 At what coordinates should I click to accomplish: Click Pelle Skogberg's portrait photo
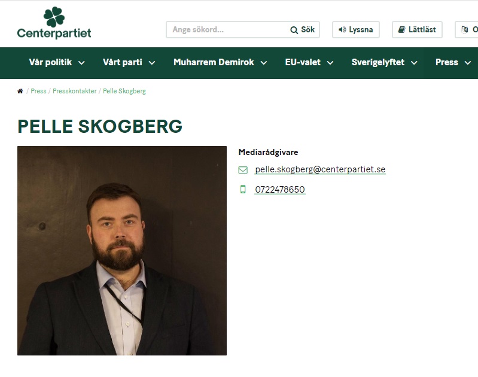coord(122,250)
